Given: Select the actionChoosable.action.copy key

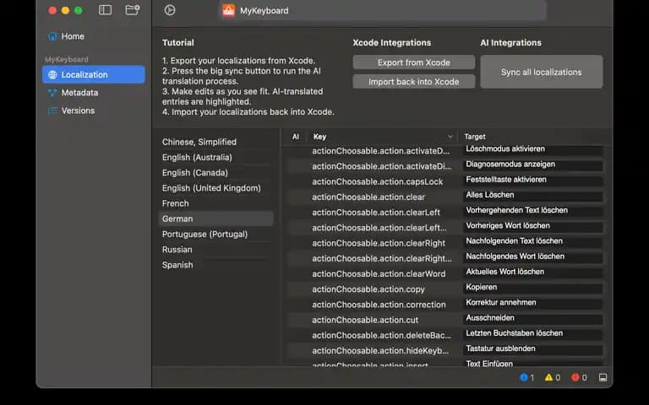Looking at the screenshot, I should (x=368, y=289).
